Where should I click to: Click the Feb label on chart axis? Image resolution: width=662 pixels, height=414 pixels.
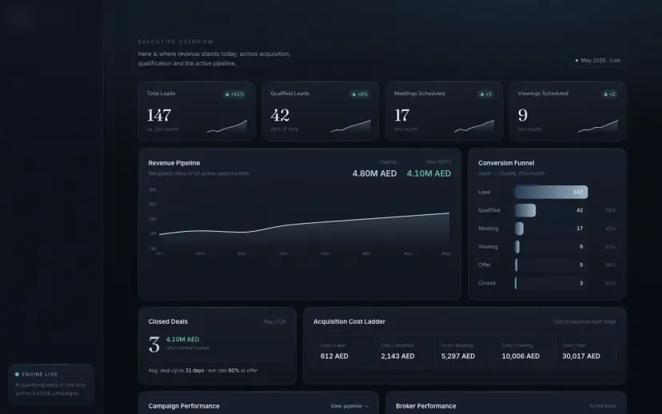(x=325, y=253)
